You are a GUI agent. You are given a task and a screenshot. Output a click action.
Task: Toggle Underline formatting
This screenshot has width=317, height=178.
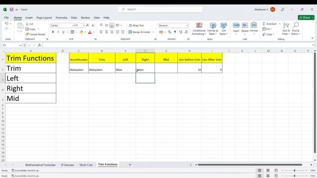pos(63,32)
